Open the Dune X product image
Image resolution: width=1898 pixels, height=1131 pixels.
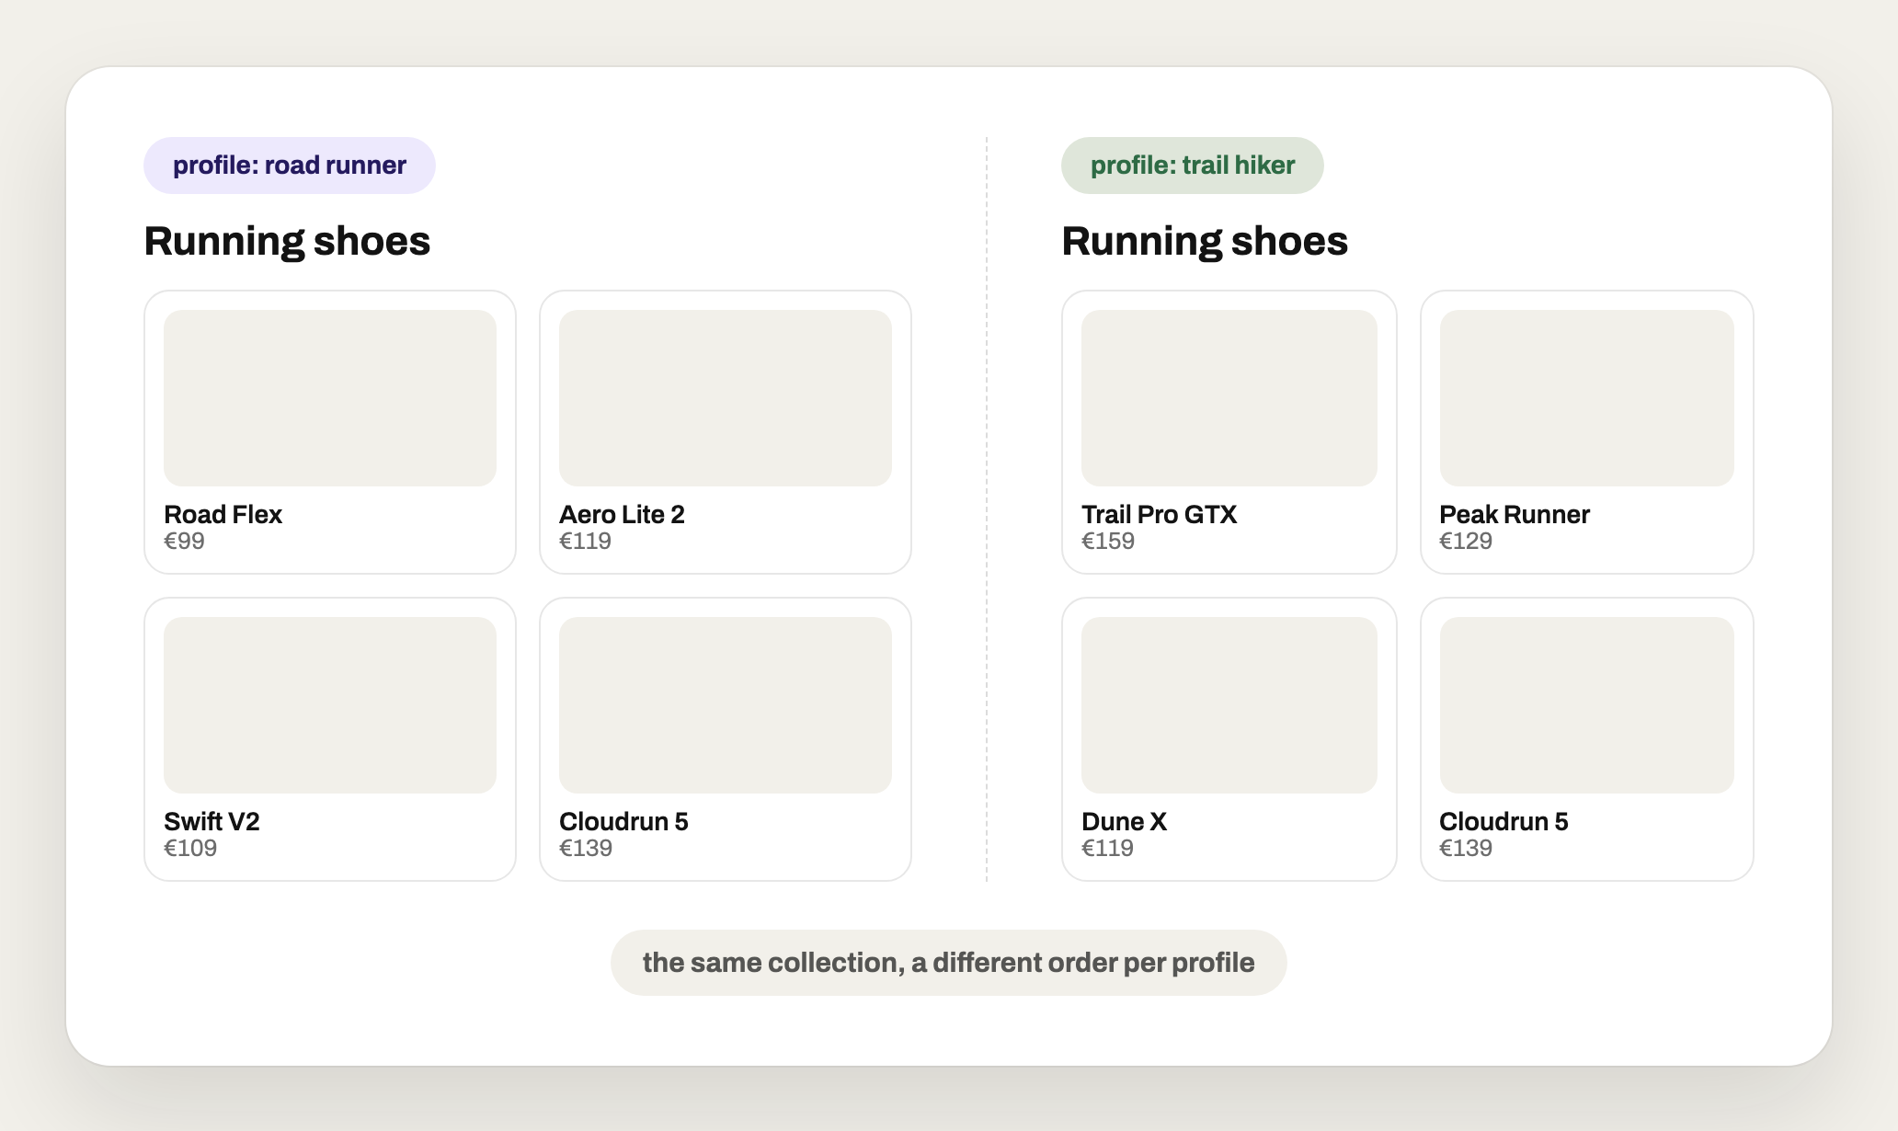(1229, 705)
